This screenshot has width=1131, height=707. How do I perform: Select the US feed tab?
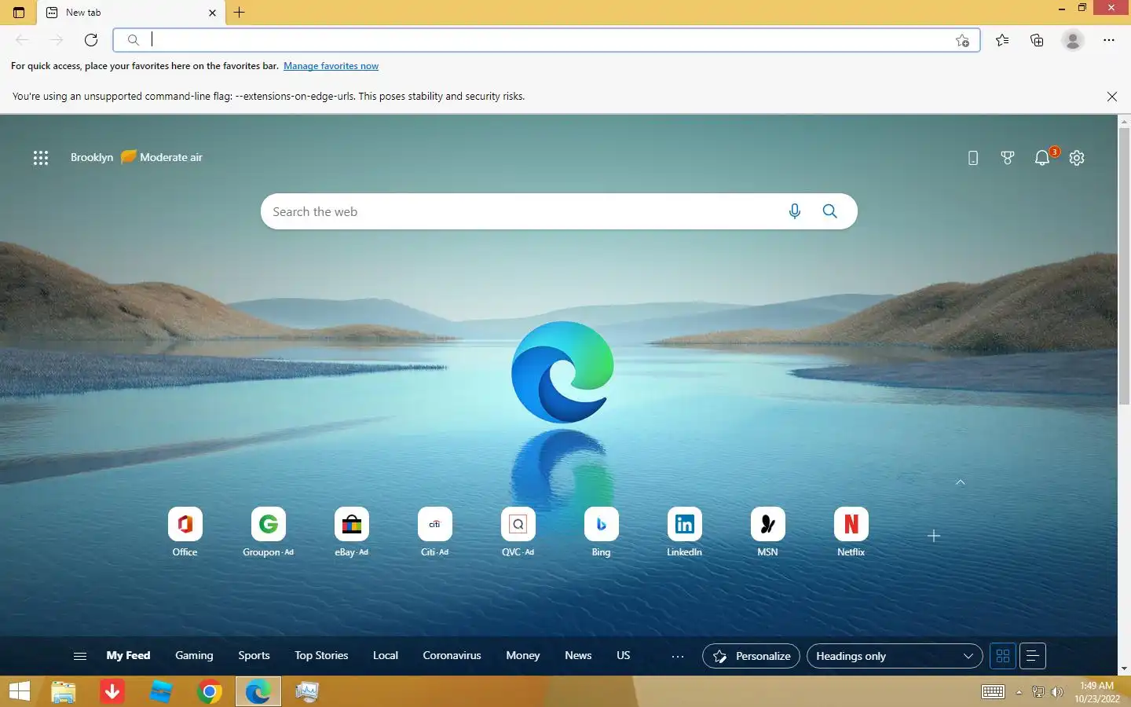coord(624,656)
